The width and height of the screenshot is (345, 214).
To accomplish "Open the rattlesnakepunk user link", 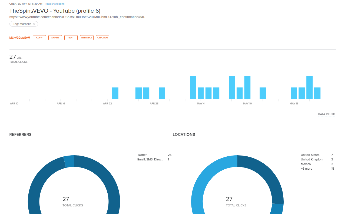I will click(55, 4).
